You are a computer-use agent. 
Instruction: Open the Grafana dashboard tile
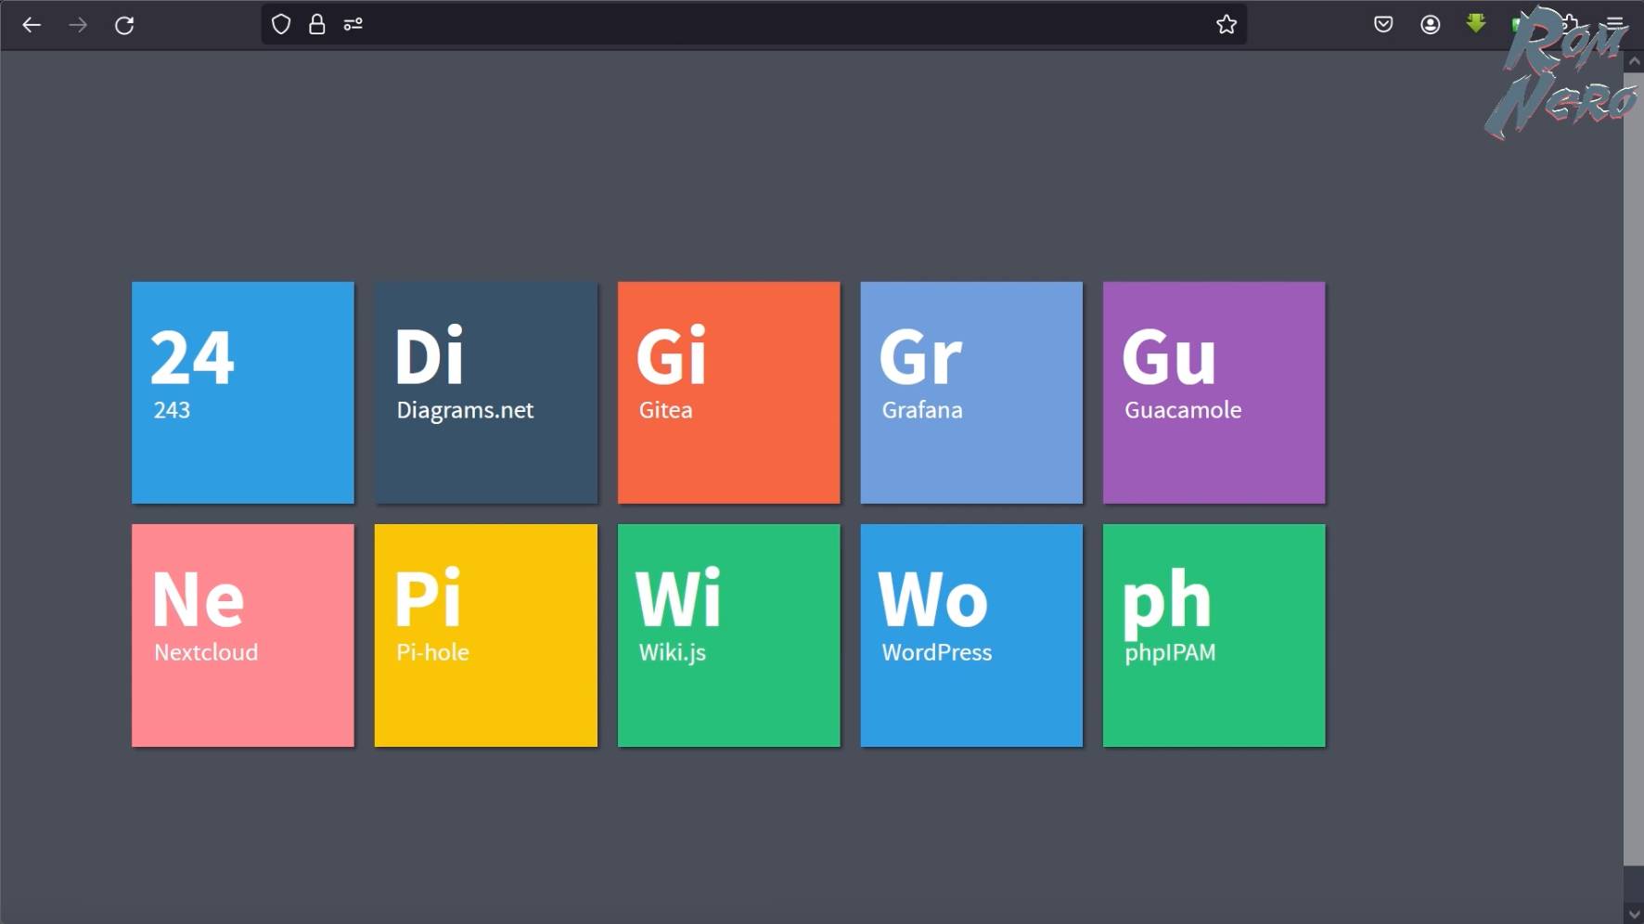tap(971, 392)
